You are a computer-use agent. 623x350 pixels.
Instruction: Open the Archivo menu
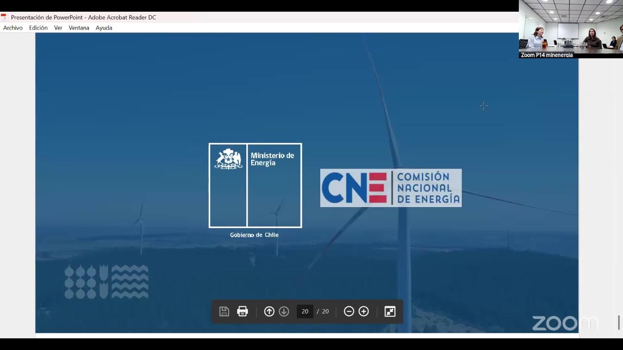pos(13,28)
